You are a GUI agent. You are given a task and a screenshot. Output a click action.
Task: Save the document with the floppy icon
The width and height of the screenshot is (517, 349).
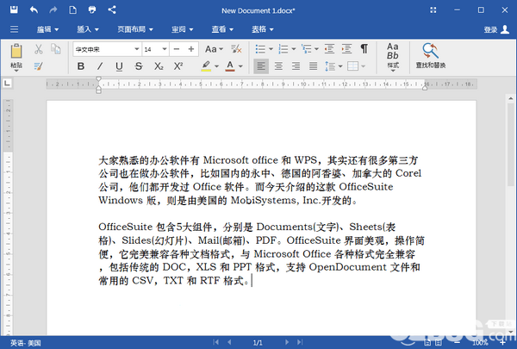click(14, 9)
